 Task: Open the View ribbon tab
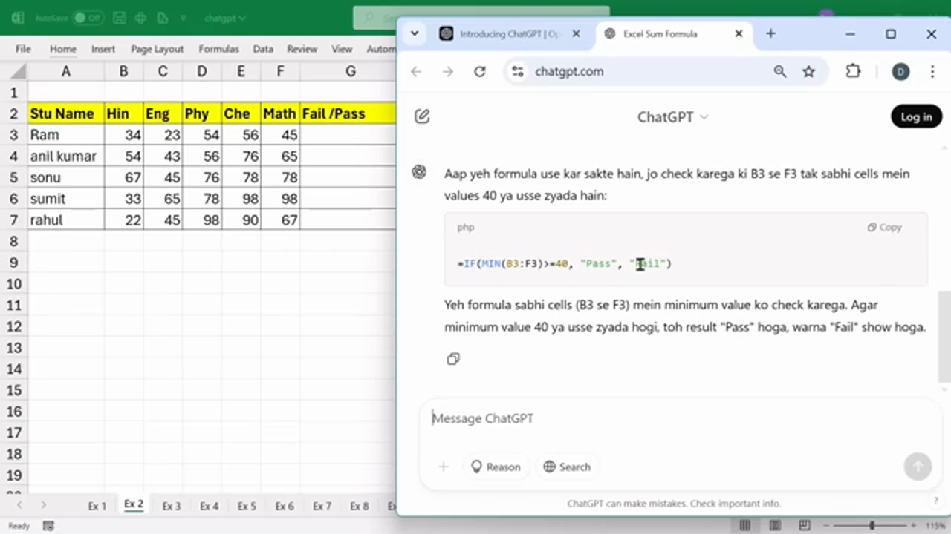[x=342, y=49]
